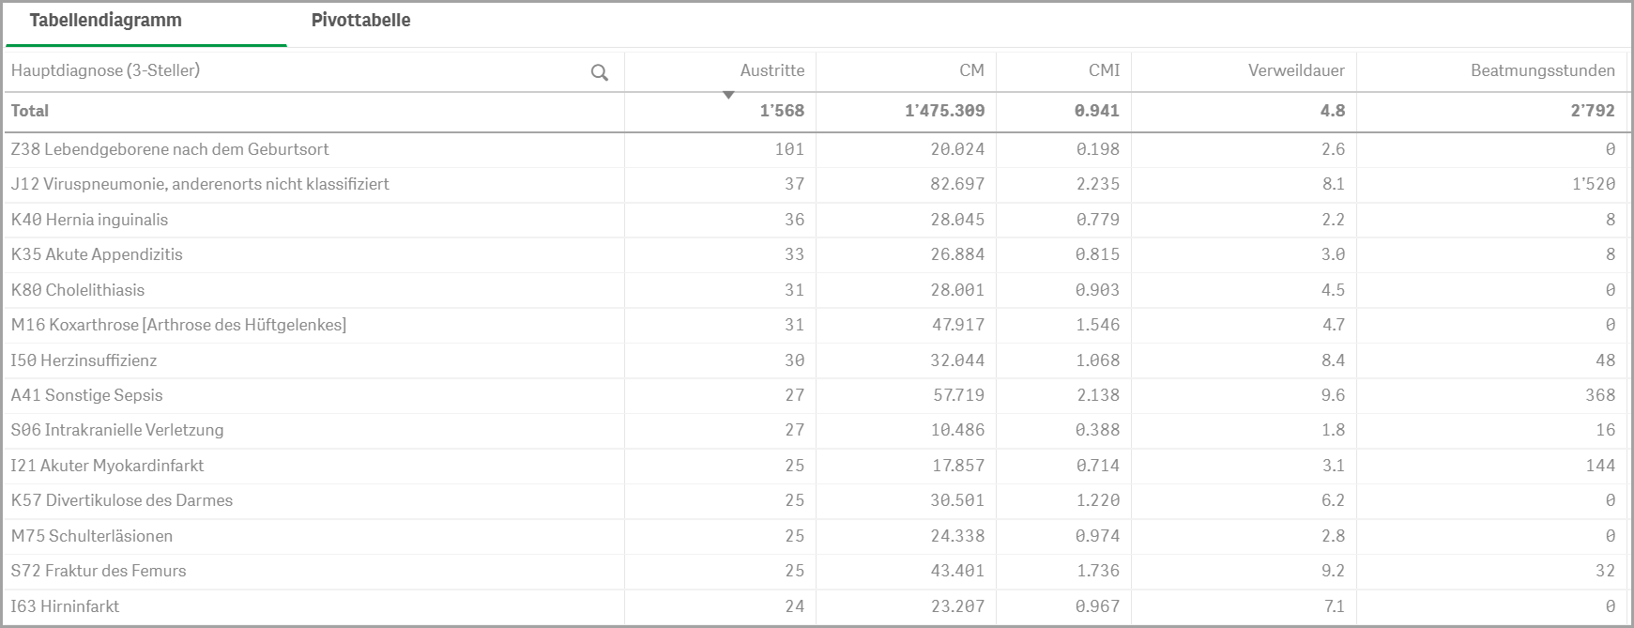1634x628 pixels.
Task: Click the Beatmungsstunden column header
Action: [1542, 70]
